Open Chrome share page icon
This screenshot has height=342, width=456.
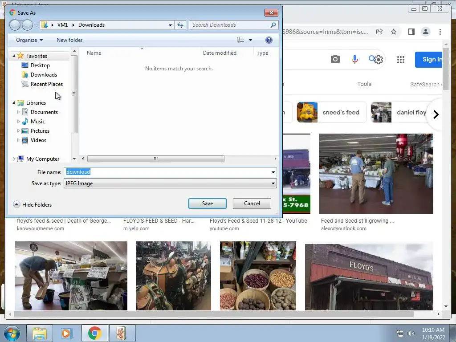379,32
